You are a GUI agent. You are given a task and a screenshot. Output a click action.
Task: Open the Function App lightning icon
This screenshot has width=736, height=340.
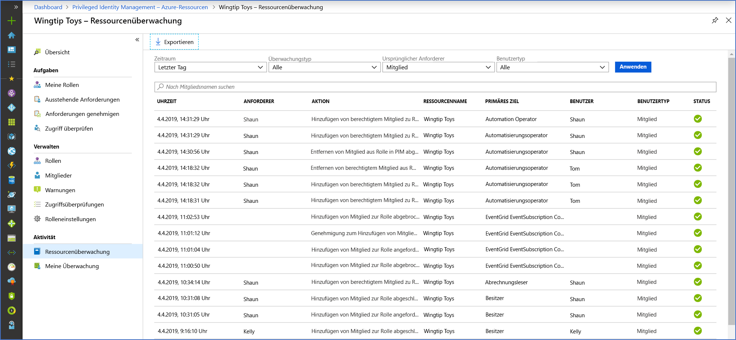(x=11, y=165)
